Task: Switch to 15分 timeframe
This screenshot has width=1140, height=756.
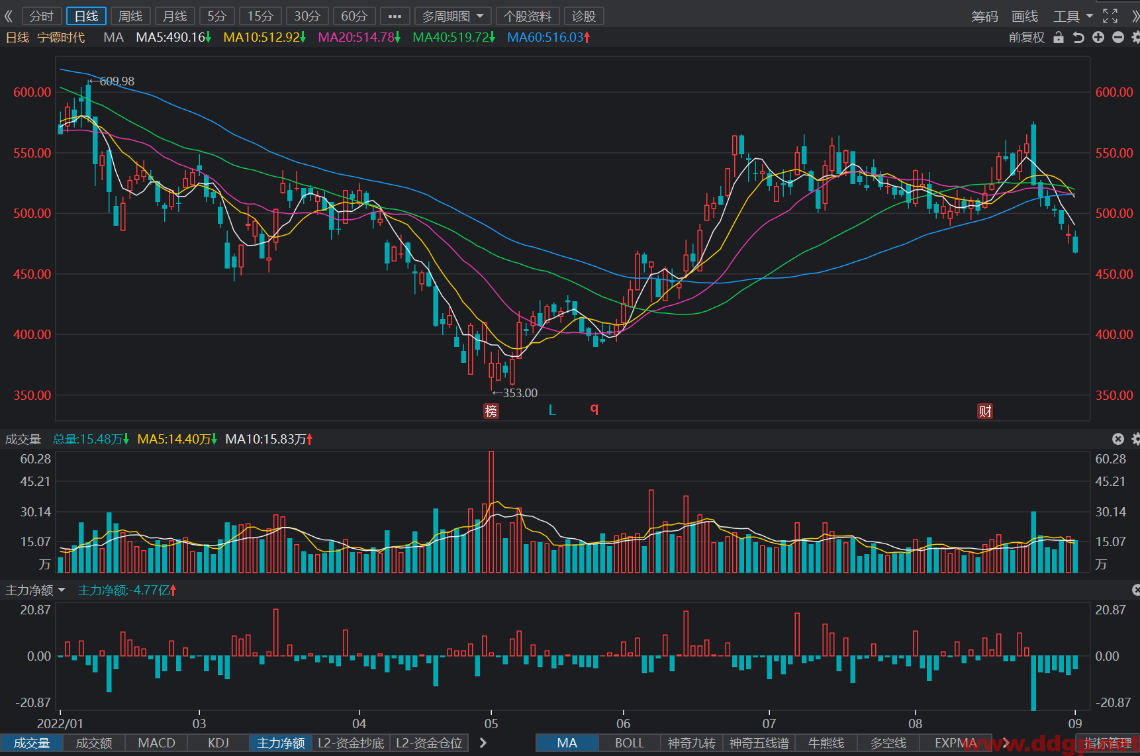Action: pyautogui.click(x=260, y=16)
